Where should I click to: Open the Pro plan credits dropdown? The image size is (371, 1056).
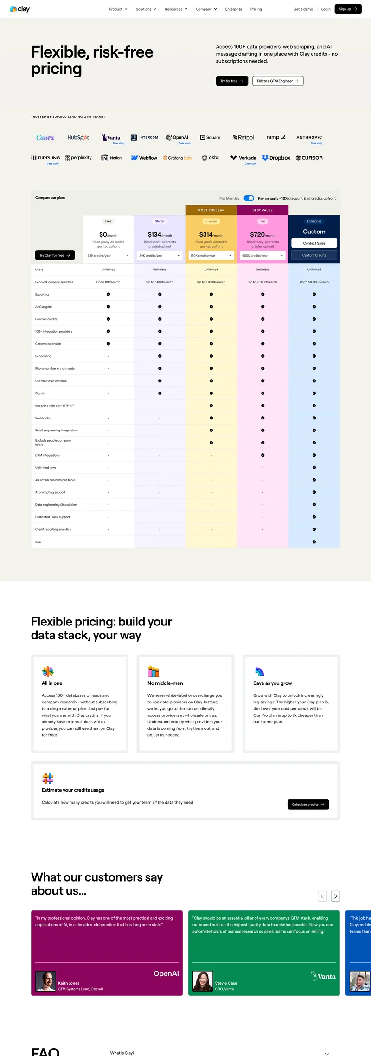(262, 255)
